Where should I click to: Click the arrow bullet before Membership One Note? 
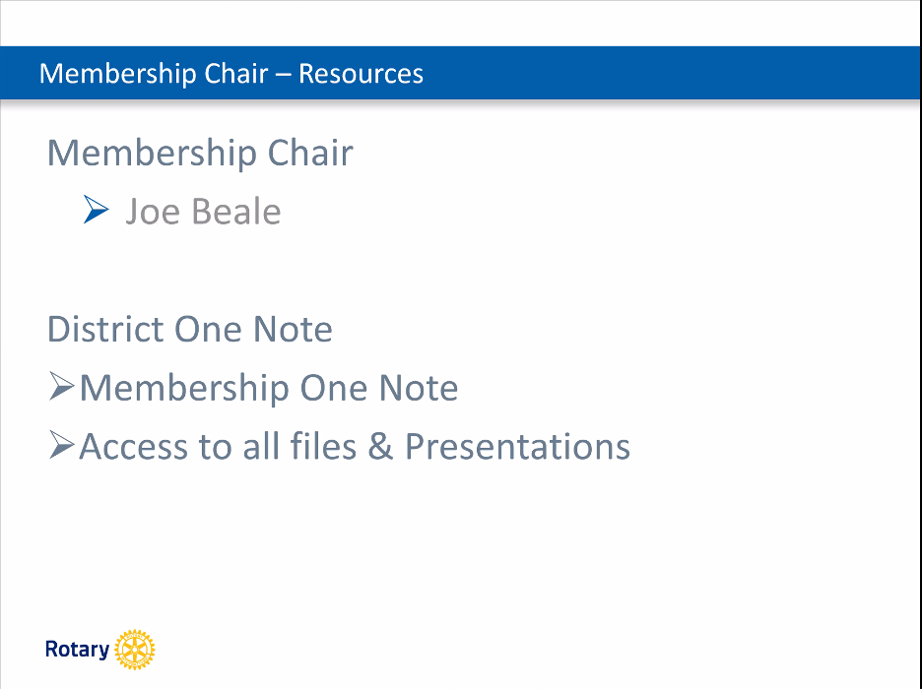click(x=62, y=388)
